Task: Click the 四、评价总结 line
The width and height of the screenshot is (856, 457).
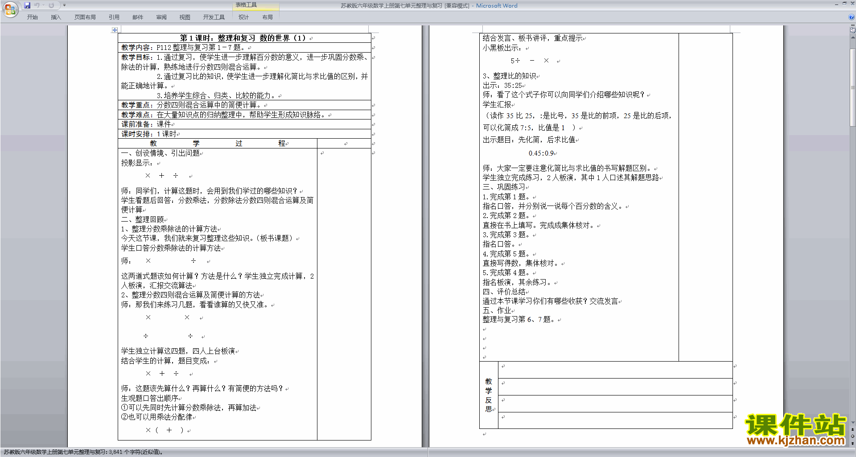Action: (x=504, y=292)
